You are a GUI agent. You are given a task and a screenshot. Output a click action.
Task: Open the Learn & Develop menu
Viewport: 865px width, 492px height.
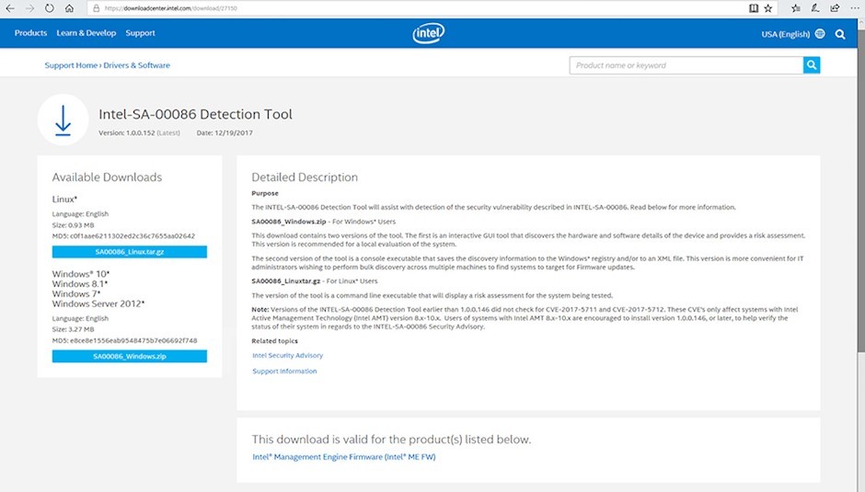86,33
